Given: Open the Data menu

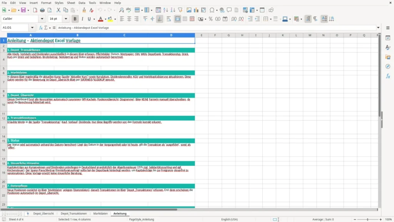Looking at the screenshot, I should coord(82,3).
